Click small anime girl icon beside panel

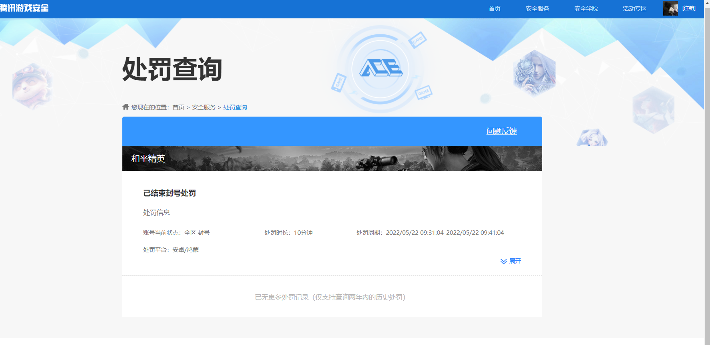coord(592,138)
